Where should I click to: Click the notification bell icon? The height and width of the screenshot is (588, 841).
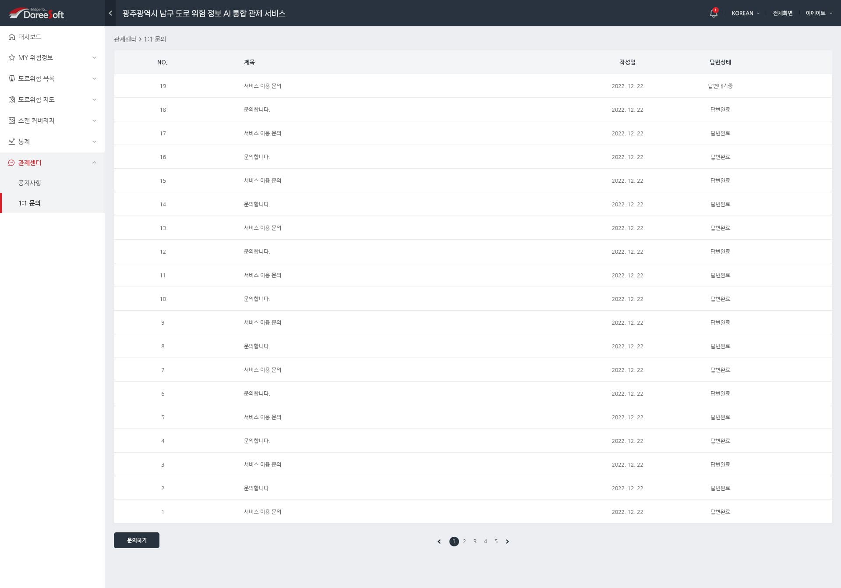click(x=713, y=13)
